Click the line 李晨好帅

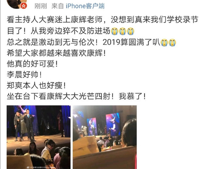point(24,75)
